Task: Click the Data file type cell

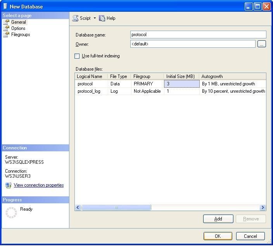Action: tap(119, 84)
